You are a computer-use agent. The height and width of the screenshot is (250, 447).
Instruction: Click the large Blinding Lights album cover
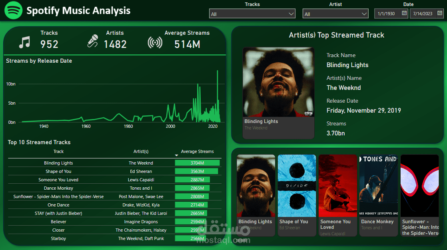pyautogui.click(x=279, y=82)
